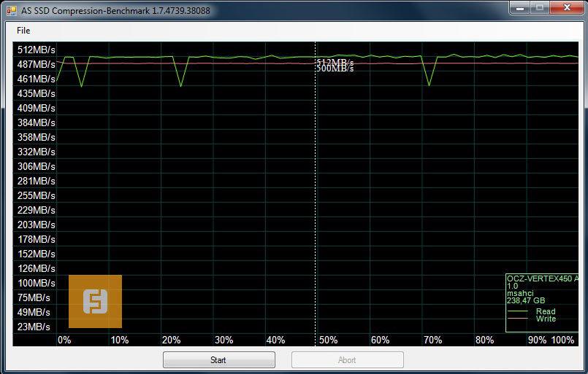Image resolution: width=588 pixels, height=374 pixels.
Task: Click the 500MB/s cursor readout value
Action: (335, 68)
